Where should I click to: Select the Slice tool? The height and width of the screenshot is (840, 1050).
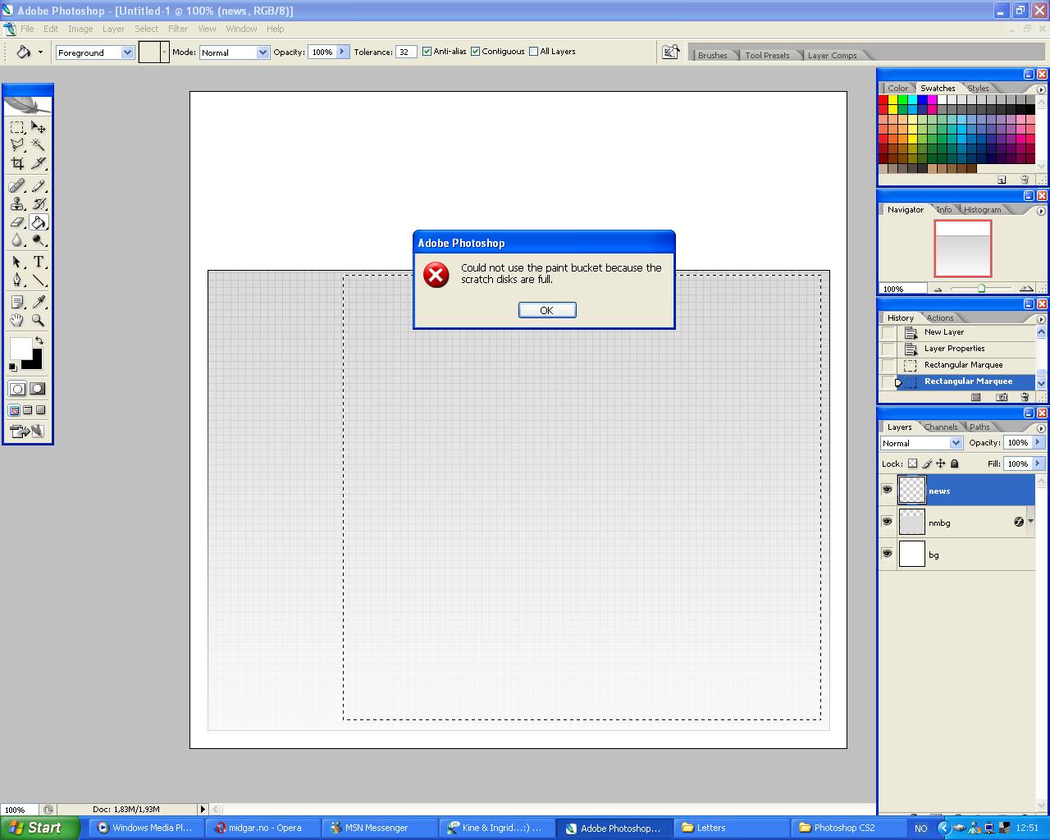[39, 163]
